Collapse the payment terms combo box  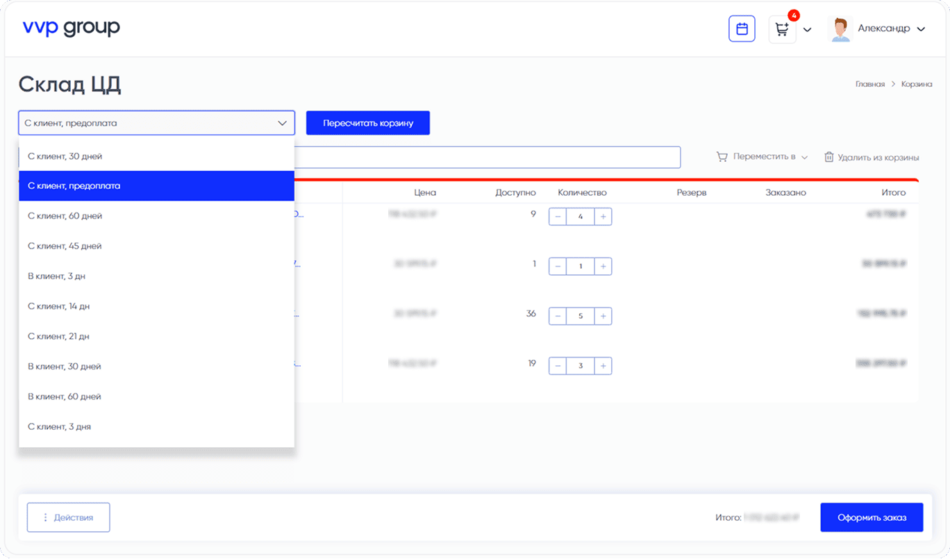(x=282, y=123)
